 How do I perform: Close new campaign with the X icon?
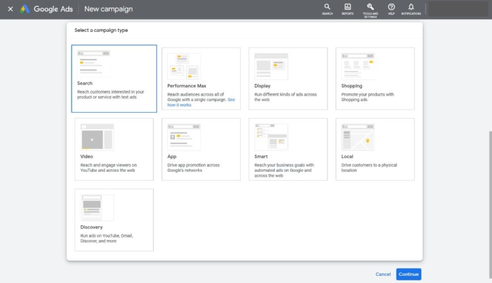coord(10,9)
